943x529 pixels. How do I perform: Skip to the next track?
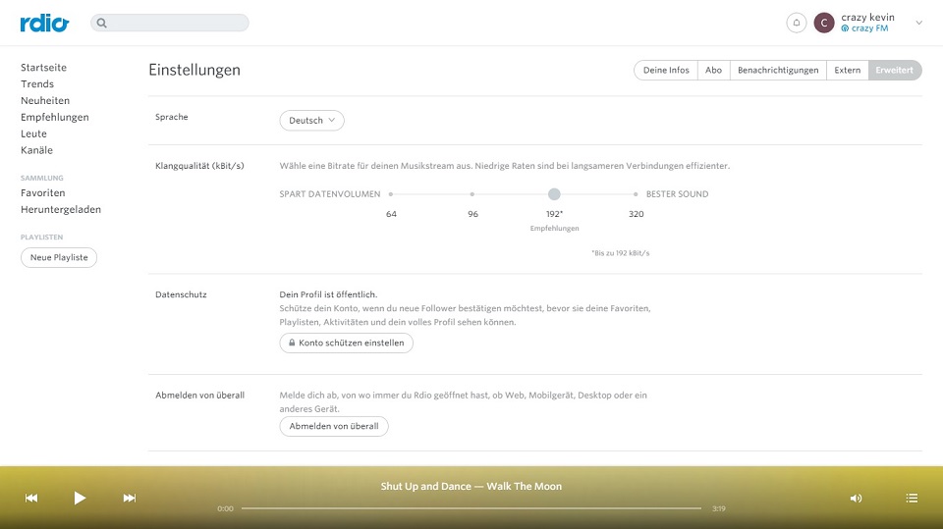(x=130, y=499)
